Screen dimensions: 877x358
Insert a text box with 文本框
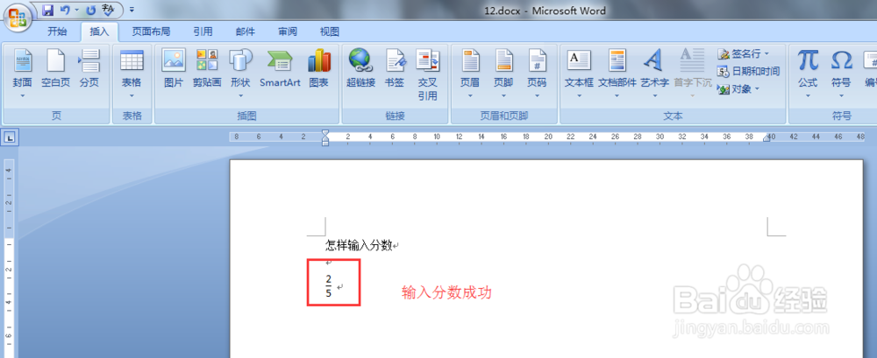[579, 74]
